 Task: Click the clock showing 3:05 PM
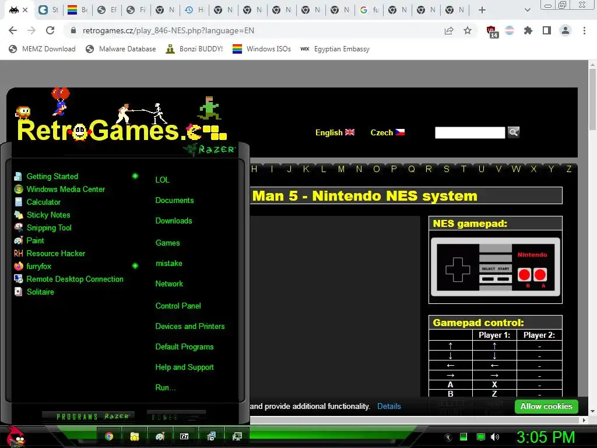click(x=545, y=437)
